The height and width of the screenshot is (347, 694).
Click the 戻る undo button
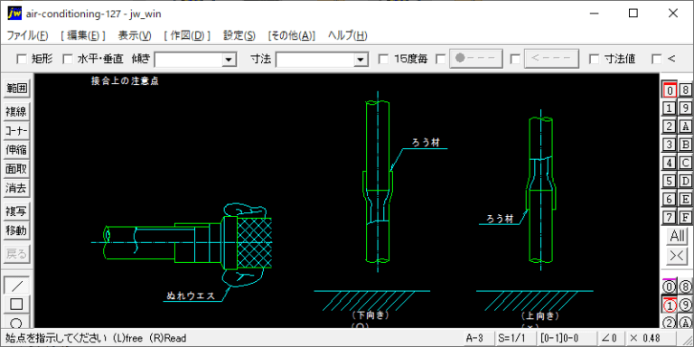click(17, 254)
